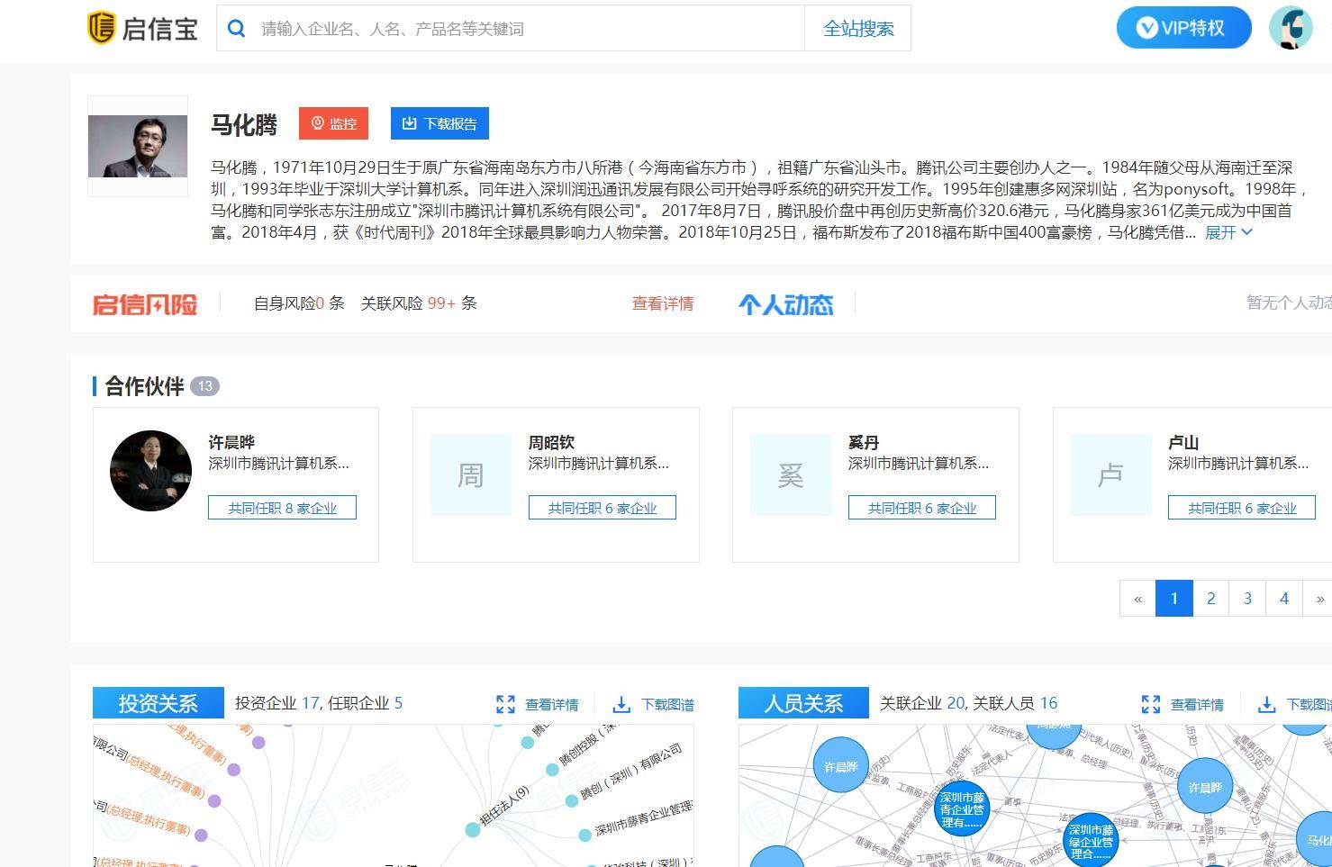Click fullscreen icon beside 人员关系 查看详情
This screenshot has width=1332, height=867.
[x=1150, y=704]
